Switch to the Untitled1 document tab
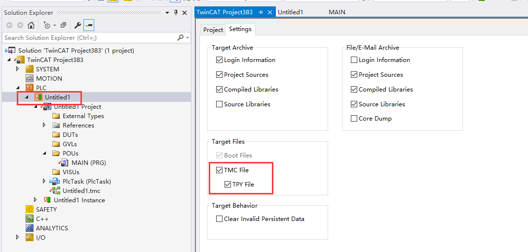Screen dimensions: 528x252 tap(291, 12)
